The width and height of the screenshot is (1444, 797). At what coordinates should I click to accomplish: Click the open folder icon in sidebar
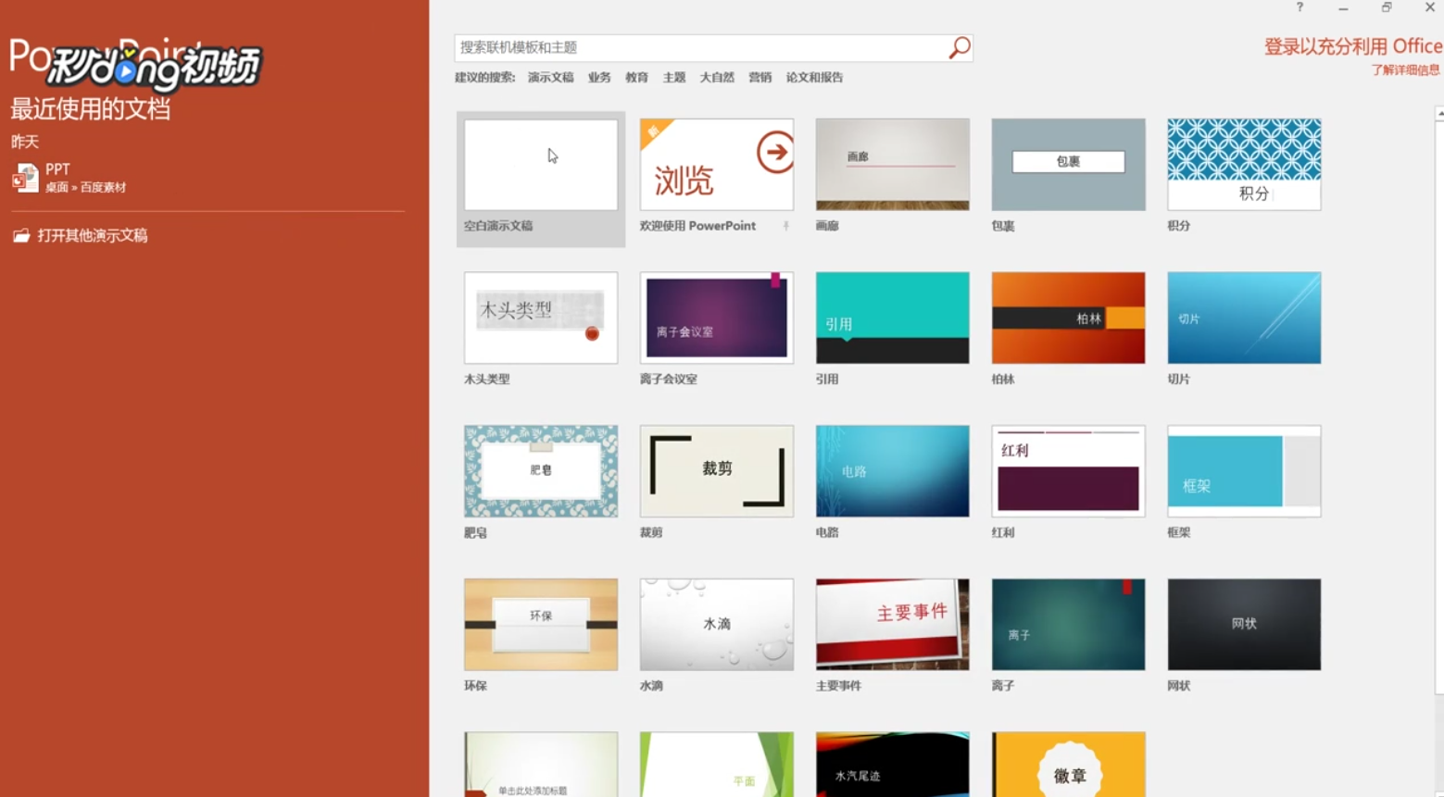click(x=21, y=235)
